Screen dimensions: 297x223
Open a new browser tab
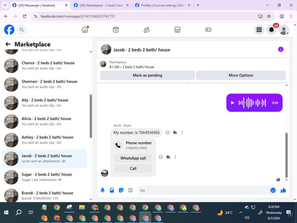198,5
